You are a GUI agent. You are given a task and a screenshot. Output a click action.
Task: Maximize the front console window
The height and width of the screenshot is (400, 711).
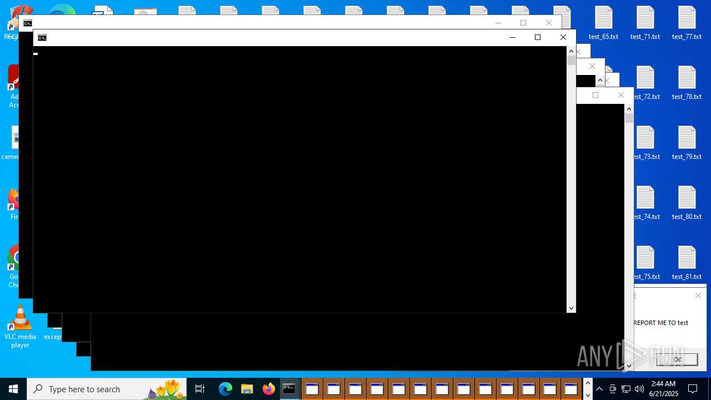537,37
